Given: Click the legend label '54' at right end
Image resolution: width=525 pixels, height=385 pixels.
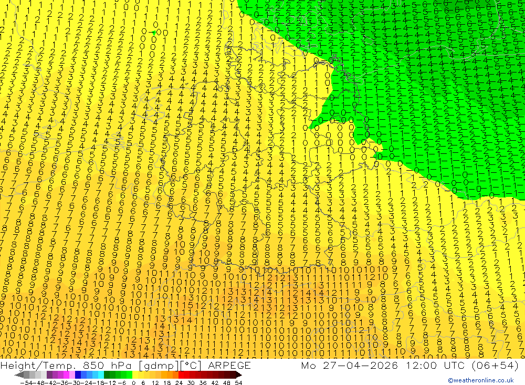Looking at the screenshot, I should click(238, 383).
